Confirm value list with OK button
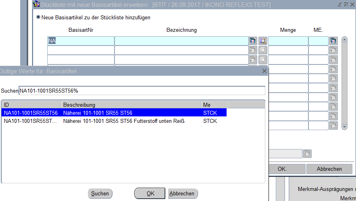The image size is (356, 201). point(150,193)
